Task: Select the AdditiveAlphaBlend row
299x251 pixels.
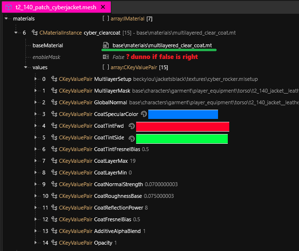Action: coord(117,231)
